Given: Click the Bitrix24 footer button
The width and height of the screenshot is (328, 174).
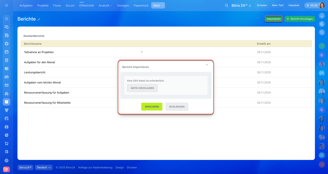Looking at the screenshot, I should point(25,167).
